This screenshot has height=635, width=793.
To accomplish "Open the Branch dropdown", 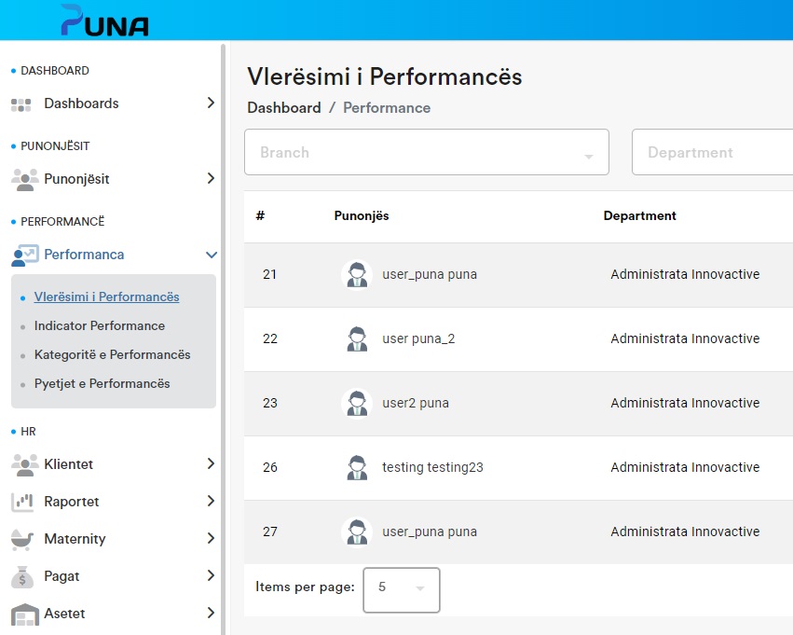I will pyautogui.click(x=426, y=153).
